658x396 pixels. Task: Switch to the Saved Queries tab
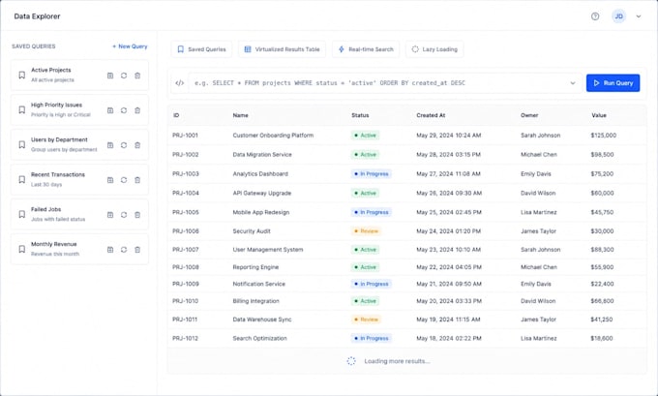(201, 49)
